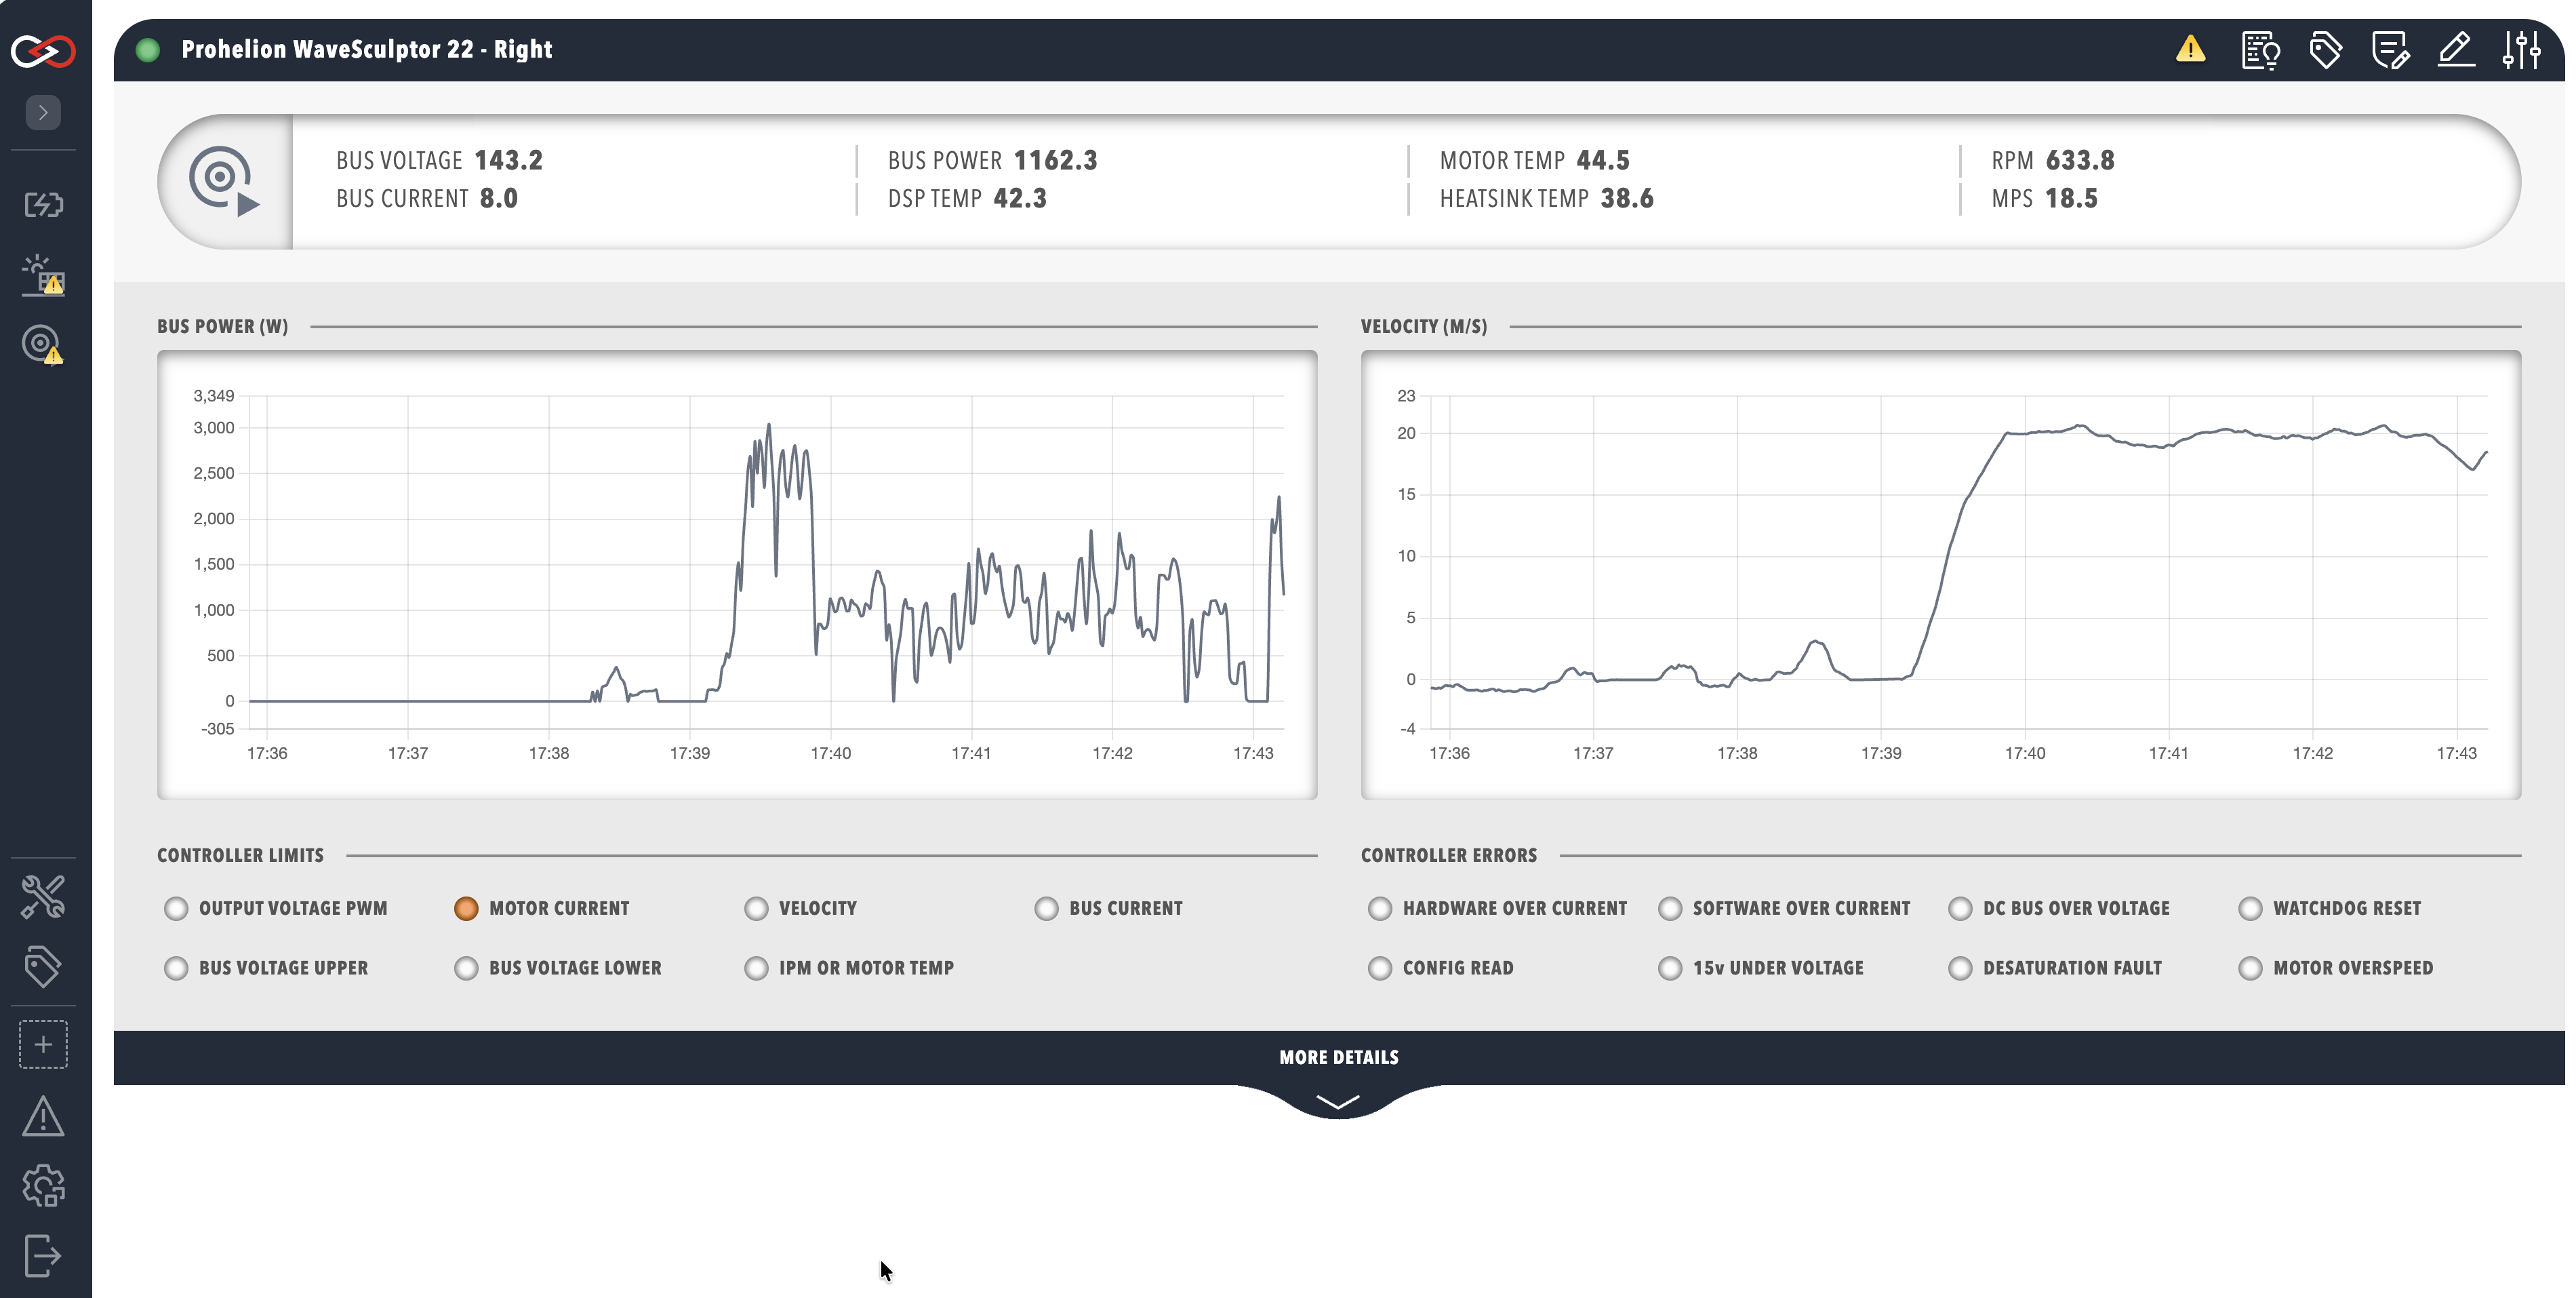Viewport: 2576px width, 1298px height.
Task: Open the solar array sidebar icon with warning
Action: [x=43, y=275]
